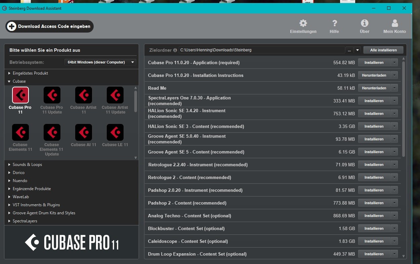Click the Alle installieren button

(x=383, y=50)
